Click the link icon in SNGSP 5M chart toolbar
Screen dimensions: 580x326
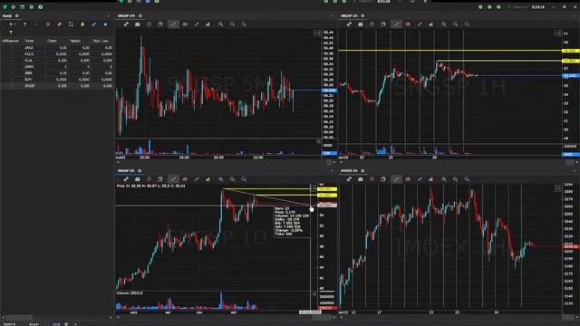tap(126, 24)
